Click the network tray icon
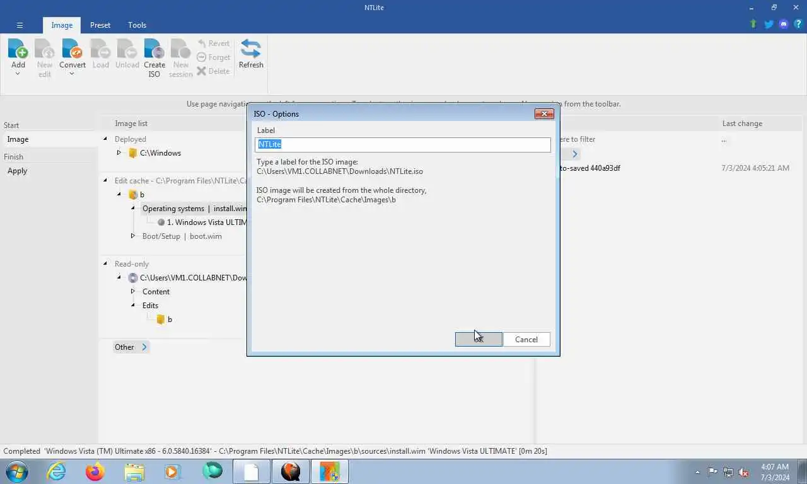The width and height of the screenshot is (807, 484). tap(728, 472)
